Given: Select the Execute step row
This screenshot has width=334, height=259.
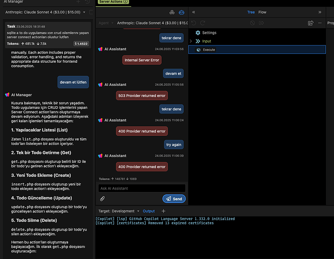Looking at the screenshot, I should click(257, 50).
